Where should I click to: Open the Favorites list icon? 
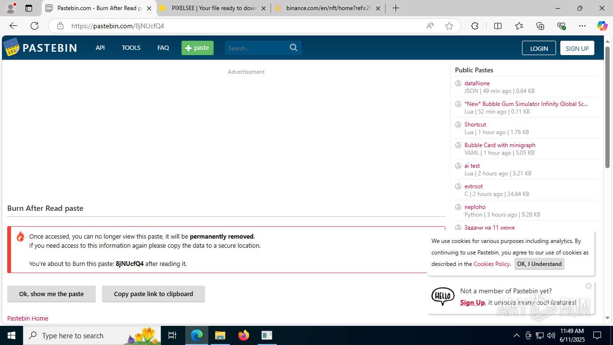tap(519, 26)
